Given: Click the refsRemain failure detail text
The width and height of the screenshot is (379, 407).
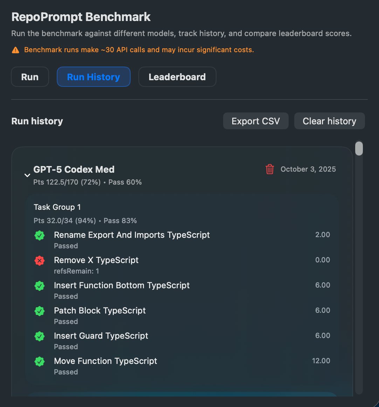Looking at the screenshot, I should [x=76, y=271].
